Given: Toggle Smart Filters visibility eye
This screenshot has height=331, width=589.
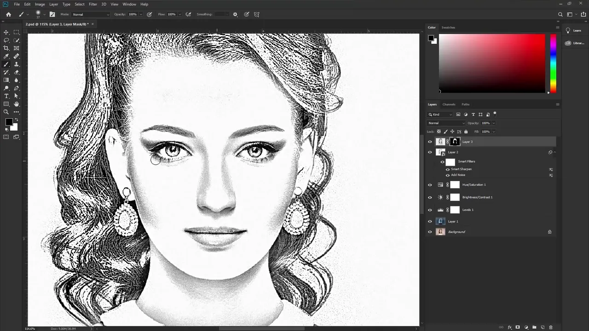Looking at the screenshot, I should click(x=442, y=162).
